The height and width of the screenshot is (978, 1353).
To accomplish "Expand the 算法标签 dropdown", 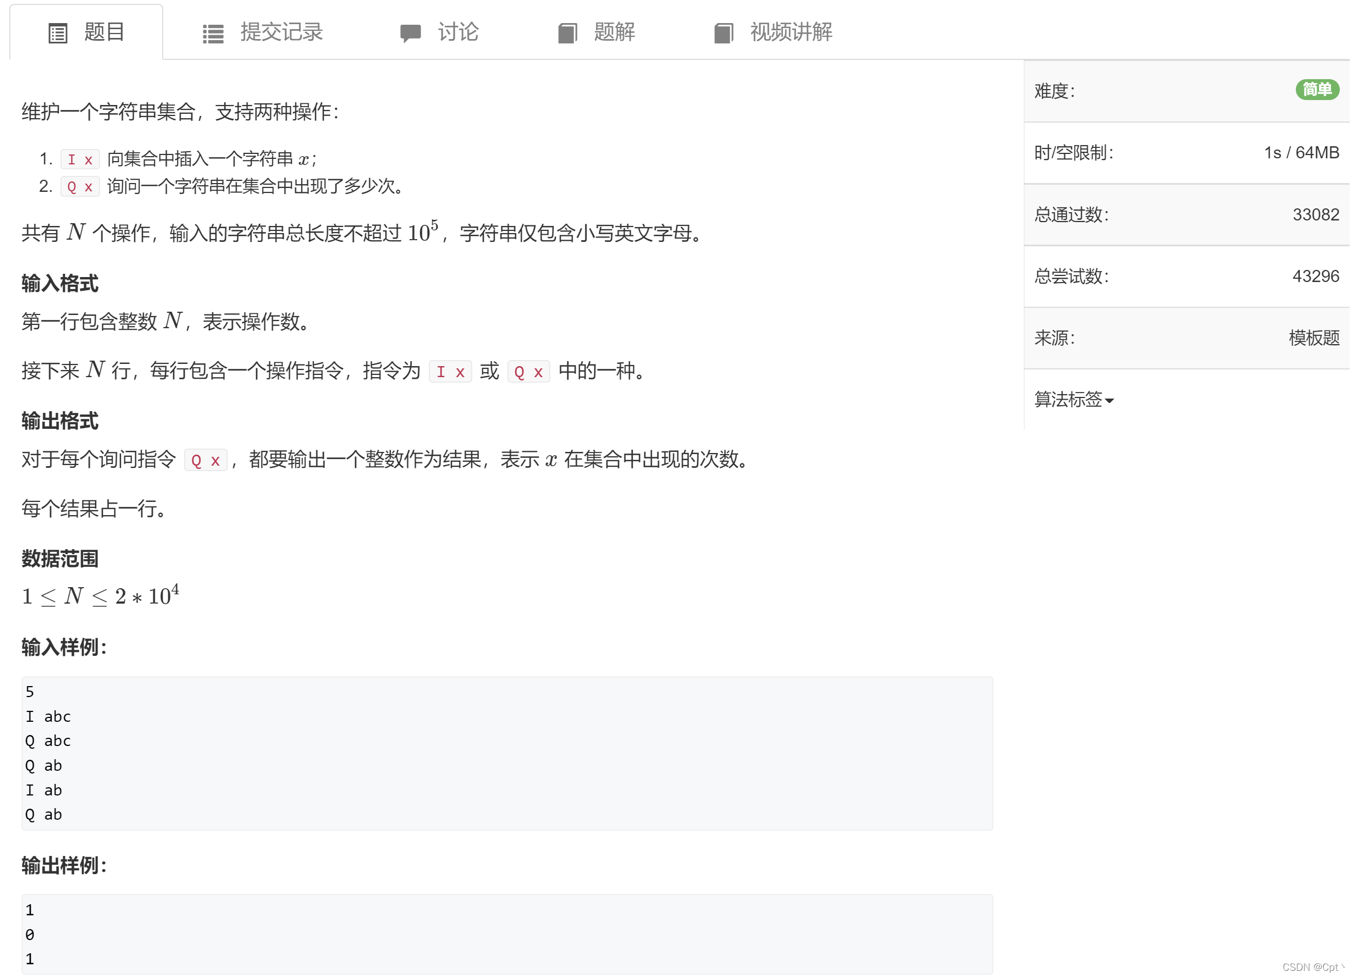I will click(1069, 399).
